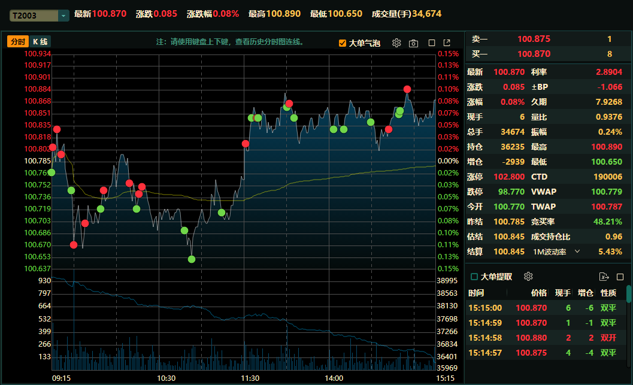Open 大单提取 settings gear
This screenshot has width=633, height=385.
pyautogui.click(x=528, y=277)
